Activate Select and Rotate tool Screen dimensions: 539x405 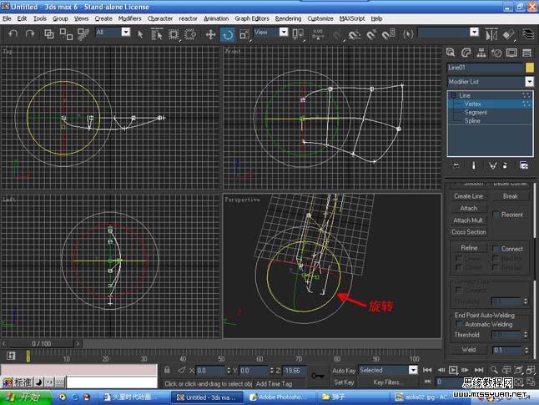228,34
